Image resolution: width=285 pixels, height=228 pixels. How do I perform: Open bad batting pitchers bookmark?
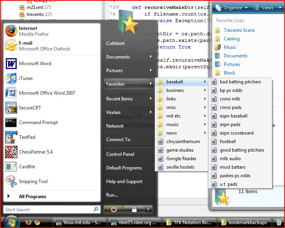[x=240, y=82]
